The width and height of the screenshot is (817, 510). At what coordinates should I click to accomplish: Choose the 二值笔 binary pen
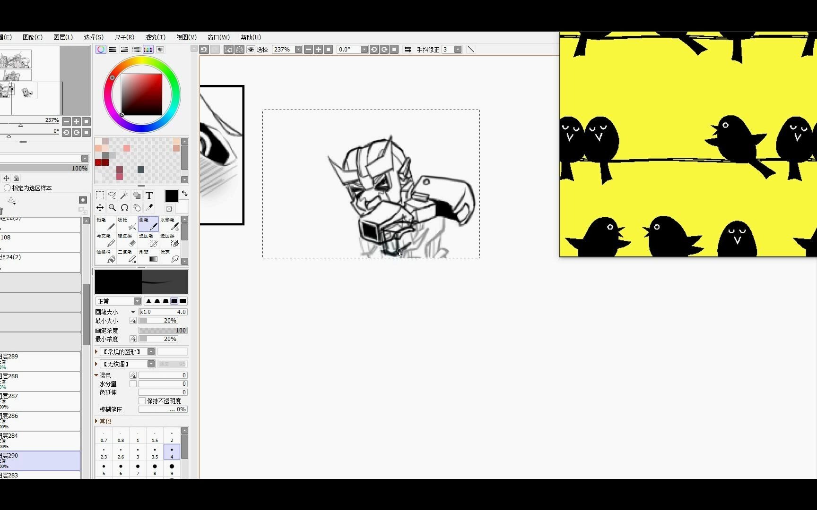coord(127,256)
